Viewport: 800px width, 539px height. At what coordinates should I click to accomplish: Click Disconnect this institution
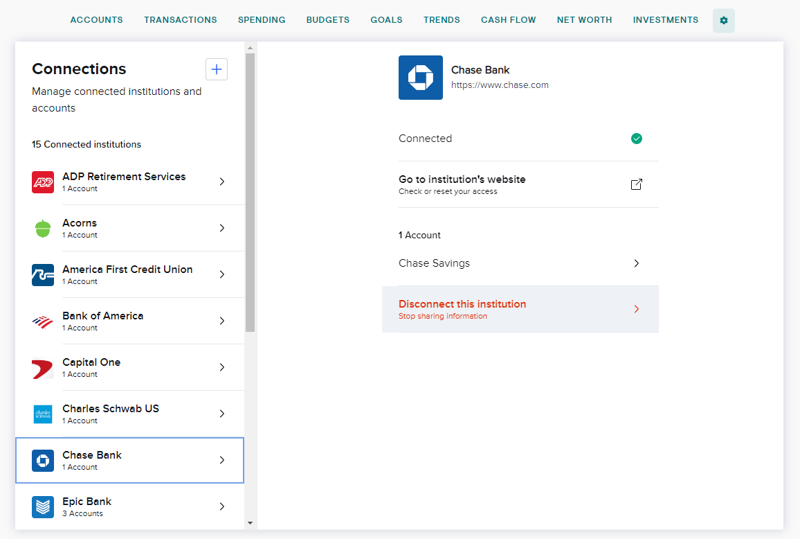click(520, 309)
